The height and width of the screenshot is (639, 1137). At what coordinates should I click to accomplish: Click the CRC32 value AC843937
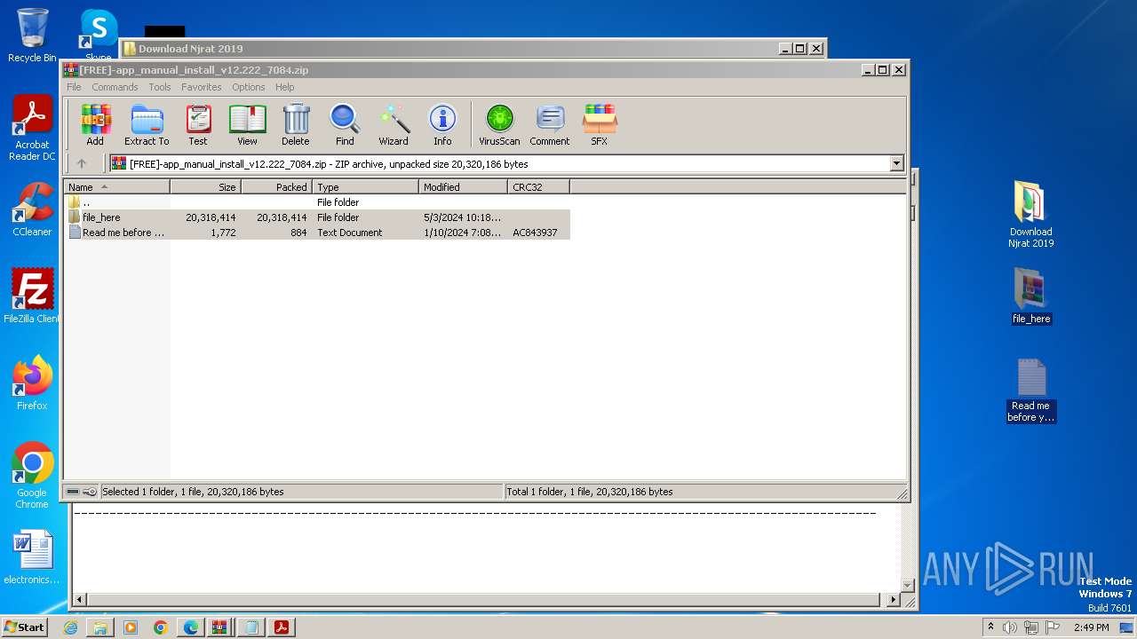(x=535, y=233)
